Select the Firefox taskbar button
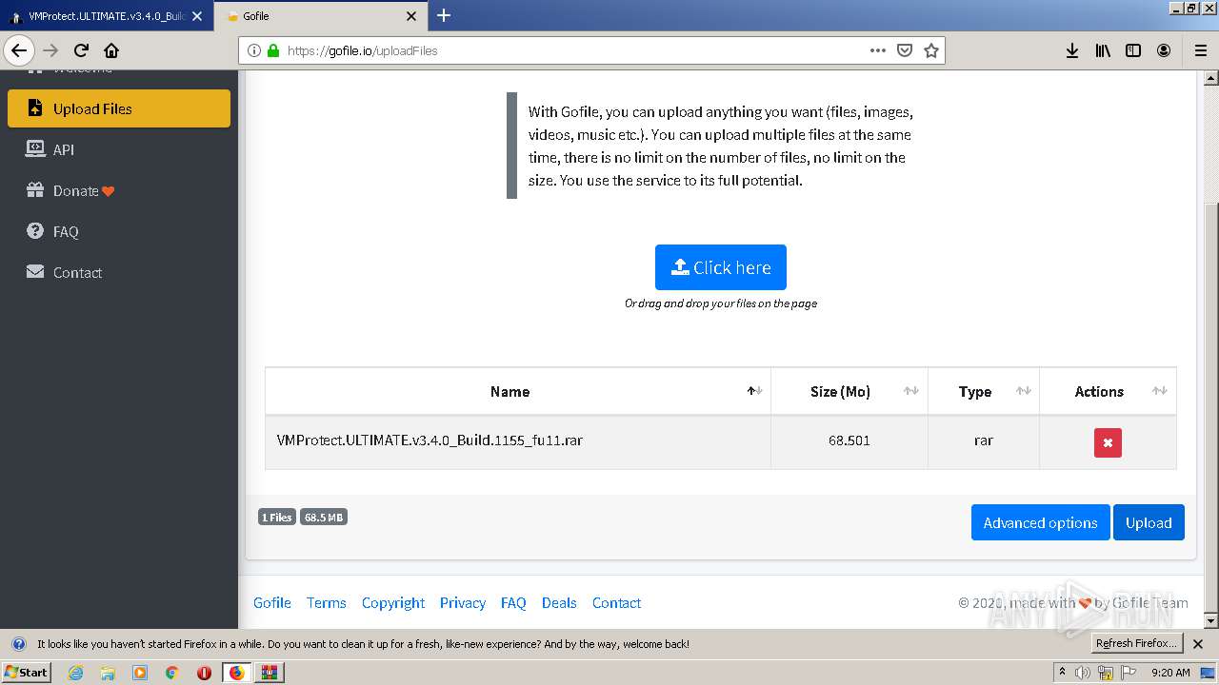The width and height of the screenshot is (1219, 685). [236, 673]
